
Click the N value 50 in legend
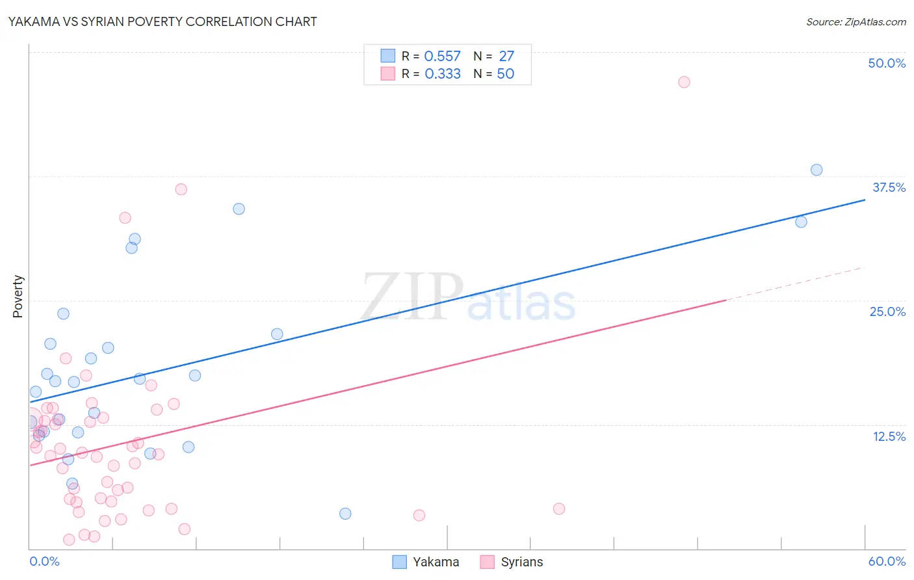(506, 73)
